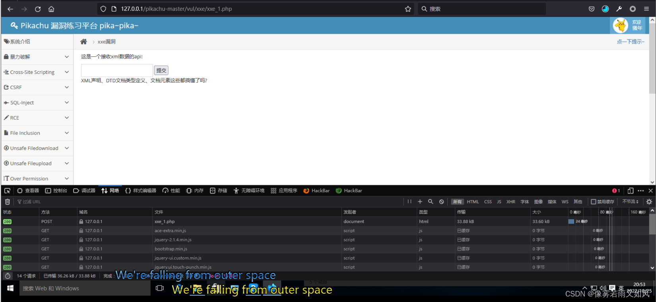This screenshot has width=656, height=302.
Task: Open the first HackBar tab
Action: coord(316,191)
